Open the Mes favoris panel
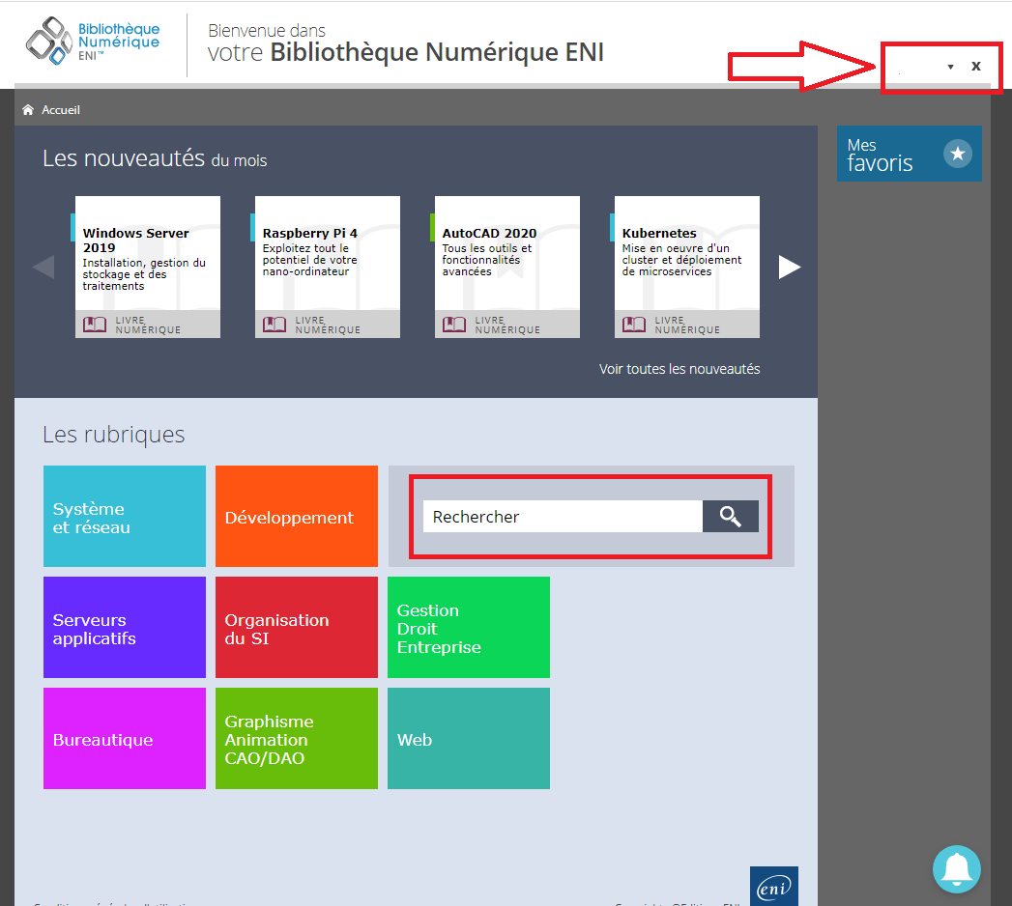The image size is (1012, 906). (x=909, y=154)
